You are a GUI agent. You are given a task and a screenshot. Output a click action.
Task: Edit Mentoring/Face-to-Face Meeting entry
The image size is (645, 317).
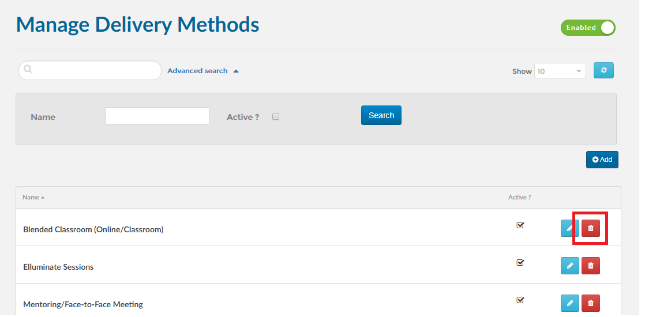coord(569,303)
